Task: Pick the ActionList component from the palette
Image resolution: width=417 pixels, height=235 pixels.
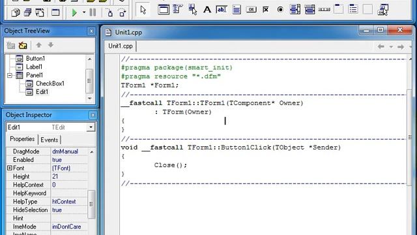Action: coord(383,10)
